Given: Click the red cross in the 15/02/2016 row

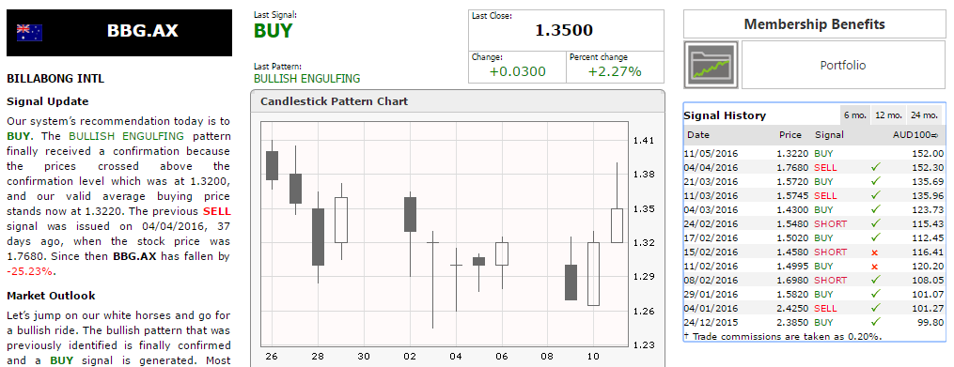Looking at the screenshot, I should (x=875, y=252).
